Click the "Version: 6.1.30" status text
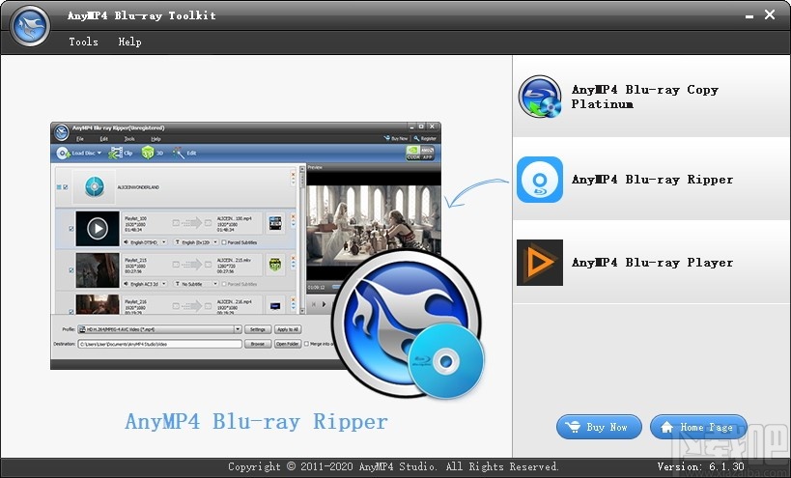The width and height of the screenshot is (791, 478). click(x=700, y=466)
